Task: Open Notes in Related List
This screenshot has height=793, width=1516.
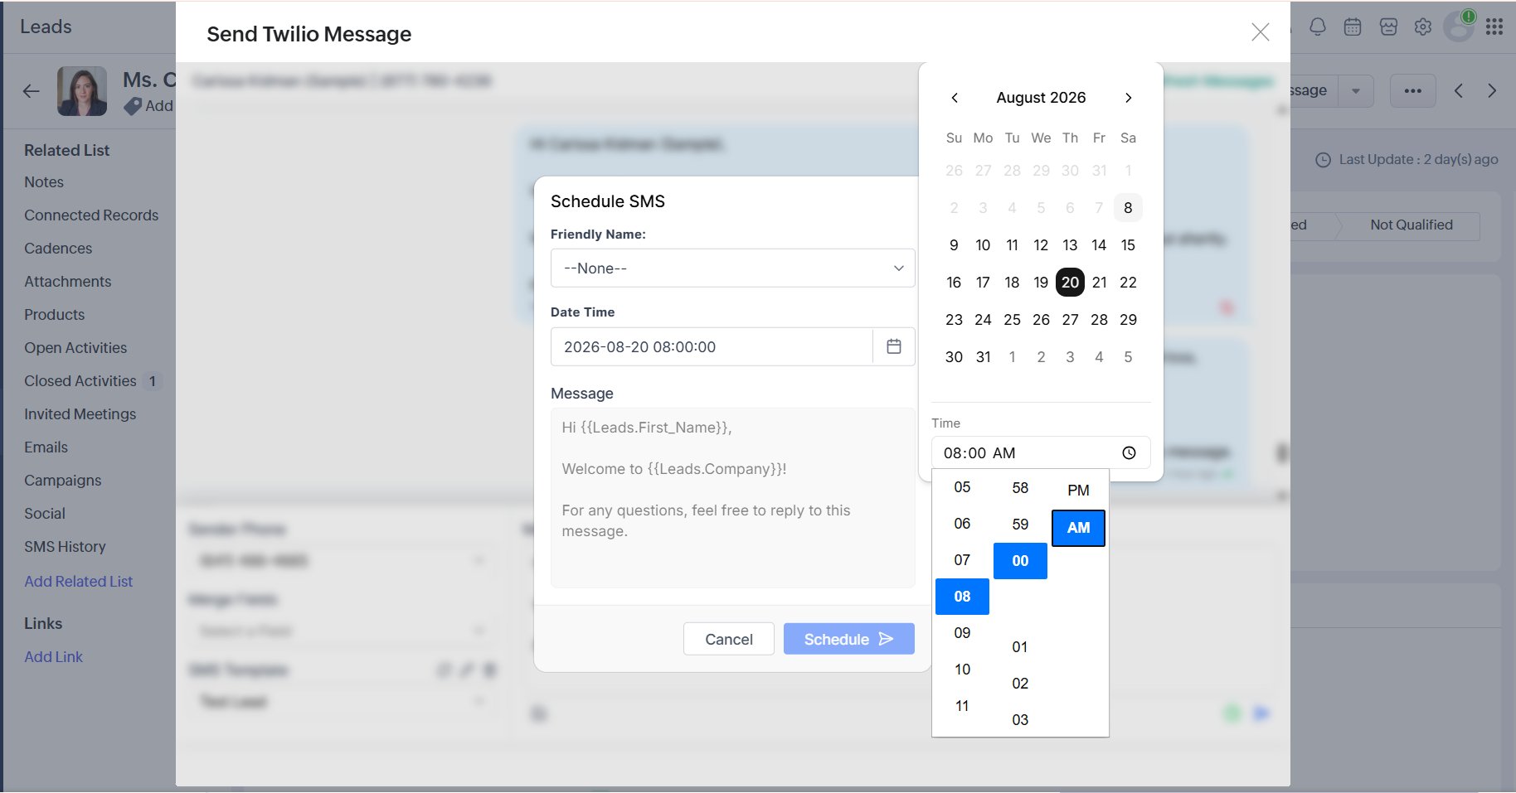Action: point(44,182)
